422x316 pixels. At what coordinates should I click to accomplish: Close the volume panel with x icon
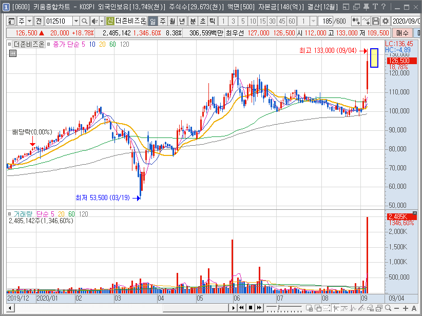415,213
